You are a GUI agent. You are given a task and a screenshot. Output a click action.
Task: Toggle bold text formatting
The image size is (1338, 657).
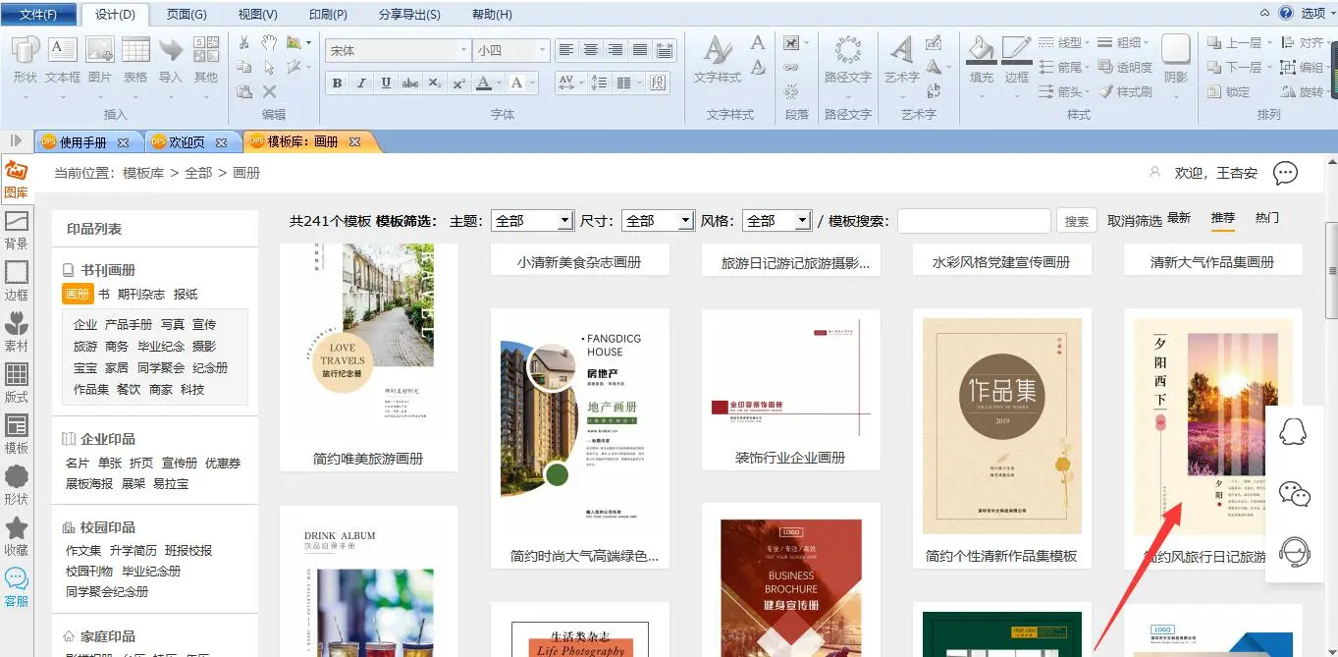click(337, 83)
